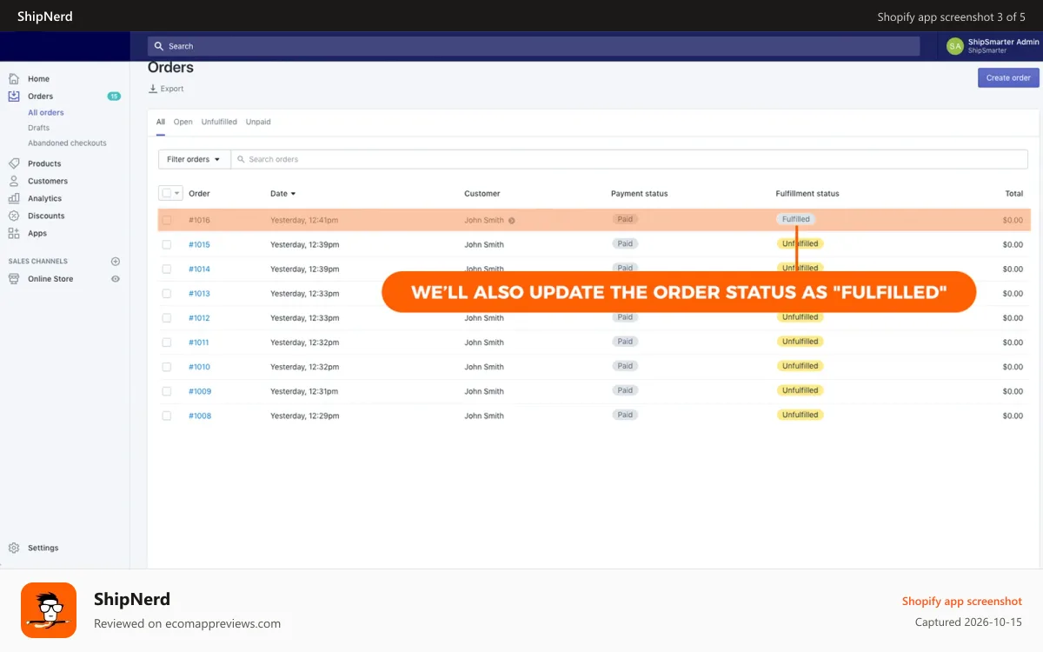Click the note icon beside John Smith on #1016
This screenshot has width=1043, height=652.
point(512,221)
